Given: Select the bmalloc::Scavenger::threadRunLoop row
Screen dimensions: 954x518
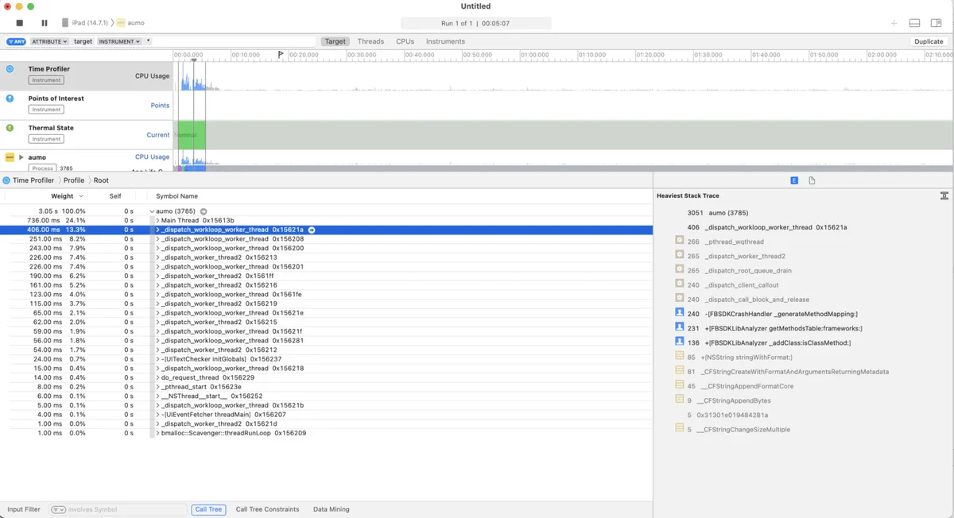Looking at the screenshot, I should click(x=326, y=433).
